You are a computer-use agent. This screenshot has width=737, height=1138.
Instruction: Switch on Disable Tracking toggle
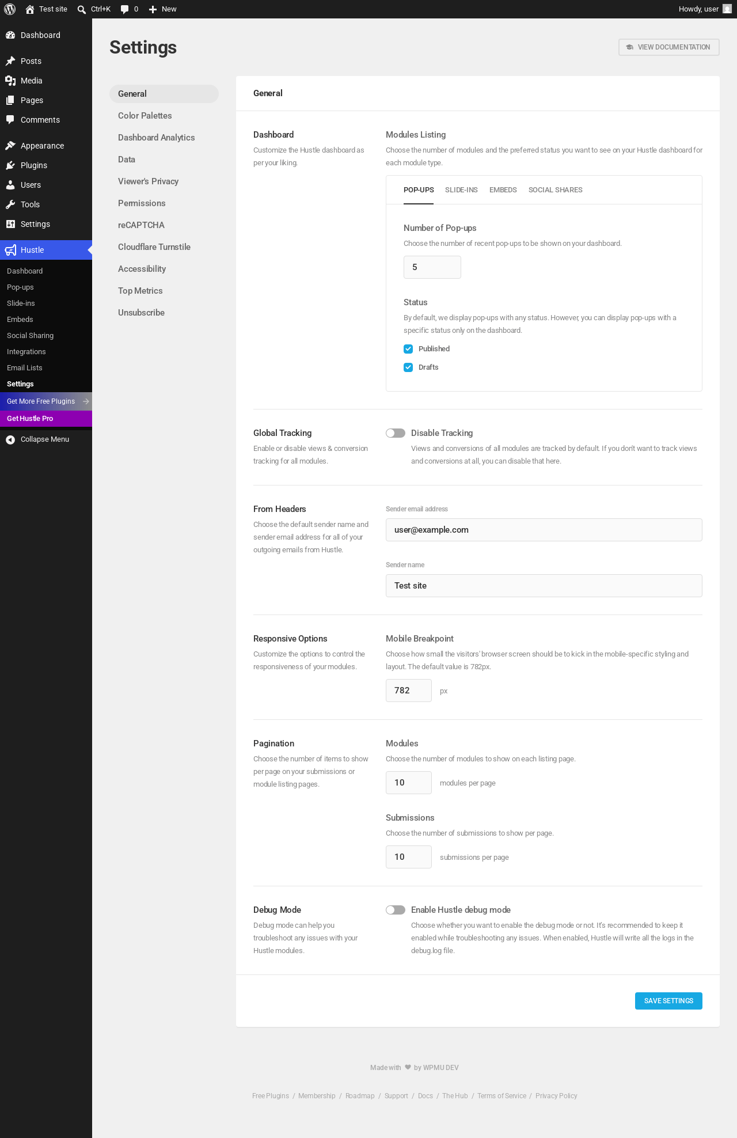396,433
